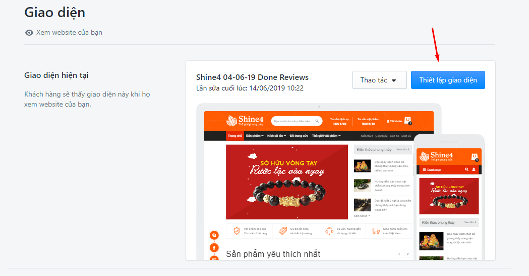Click the first article thumbnail in Kiến thức list
Screen dimensions: 529x276
coord(363,166)
